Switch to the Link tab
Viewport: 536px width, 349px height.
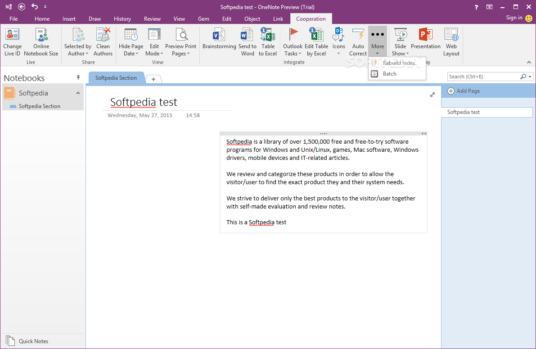pyautogui.click(x=278, y=19)
